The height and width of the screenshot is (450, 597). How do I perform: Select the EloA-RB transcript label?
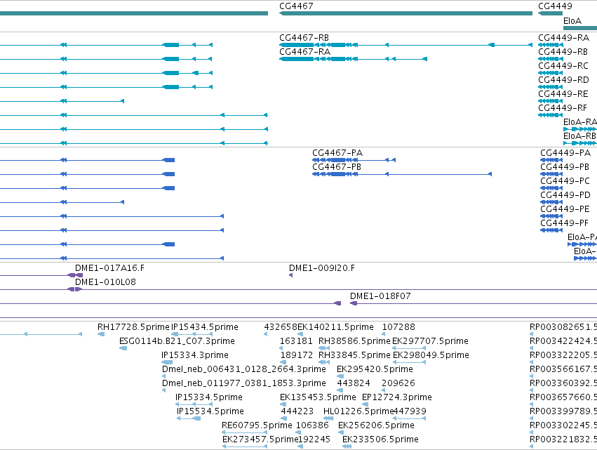tap(579, 136)
